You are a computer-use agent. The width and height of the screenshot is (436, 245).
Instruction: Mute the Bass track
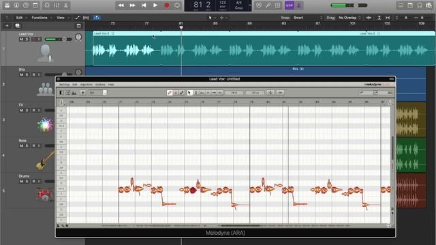click(x=21, y=146)
